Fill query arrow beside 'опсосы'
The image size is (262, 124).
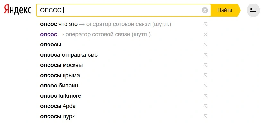coord(205,45)
